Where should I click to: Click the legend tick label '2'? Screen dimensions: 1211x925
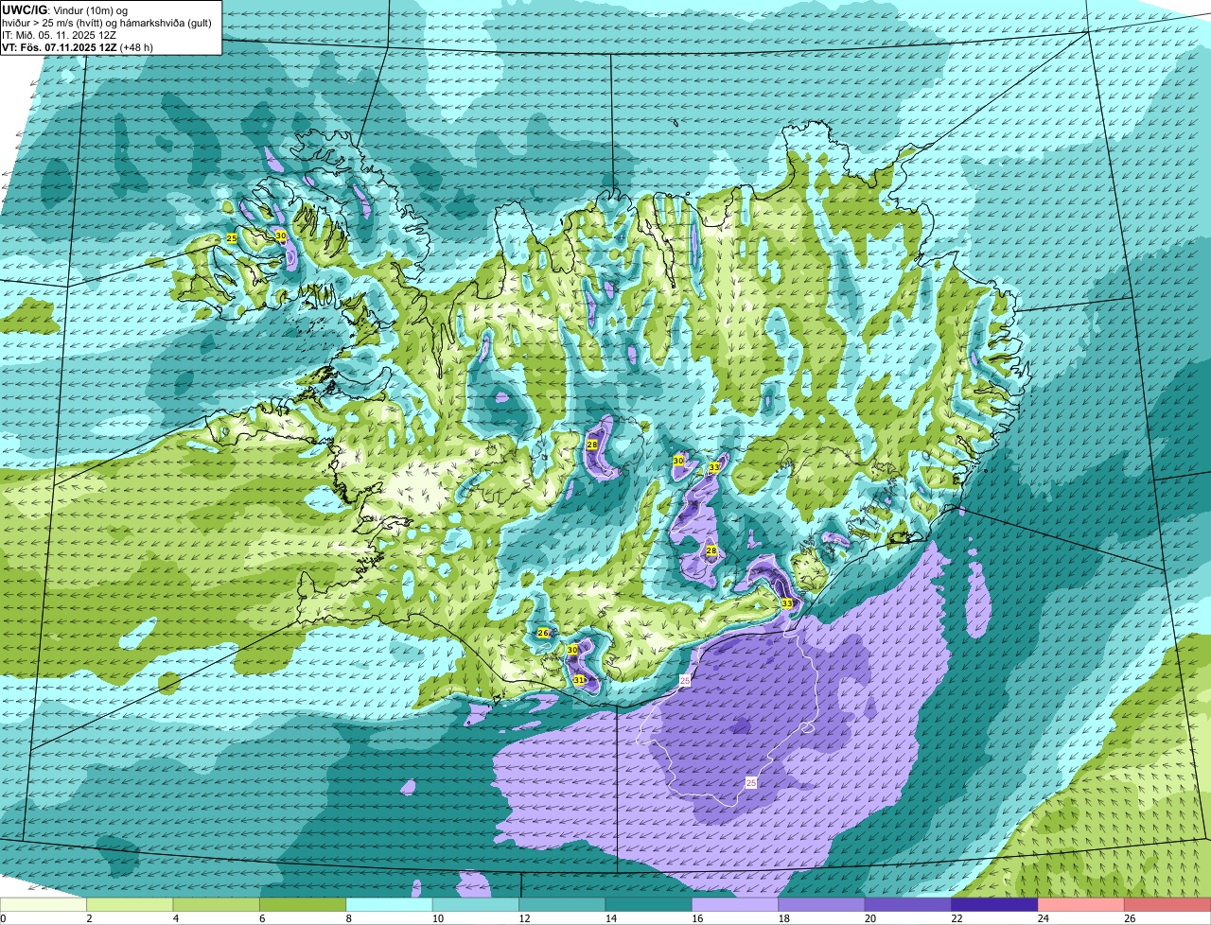[x=88, y=918]
